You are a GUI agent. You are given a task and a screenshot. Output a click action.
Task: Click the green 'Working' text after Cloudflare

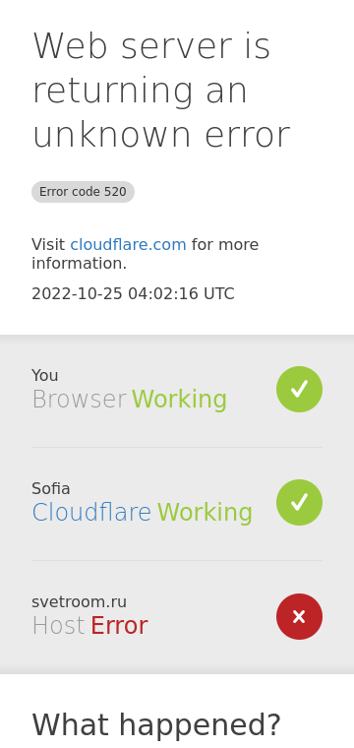205,513
